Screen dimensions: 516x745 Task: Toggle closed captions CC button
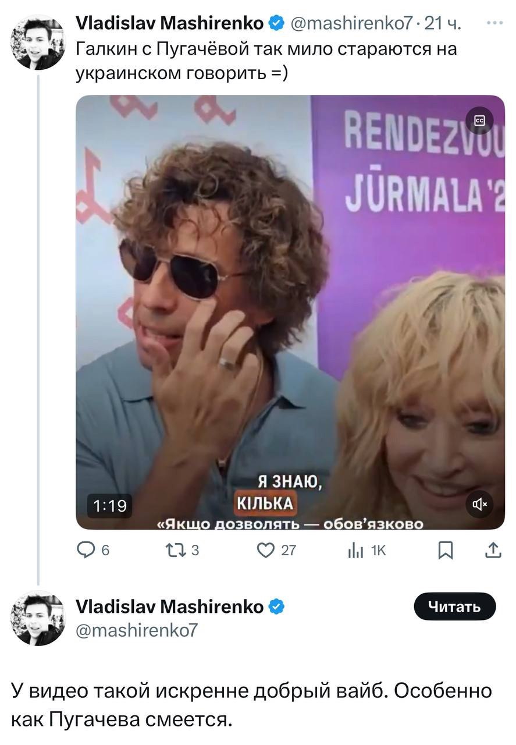pos(479,120)
